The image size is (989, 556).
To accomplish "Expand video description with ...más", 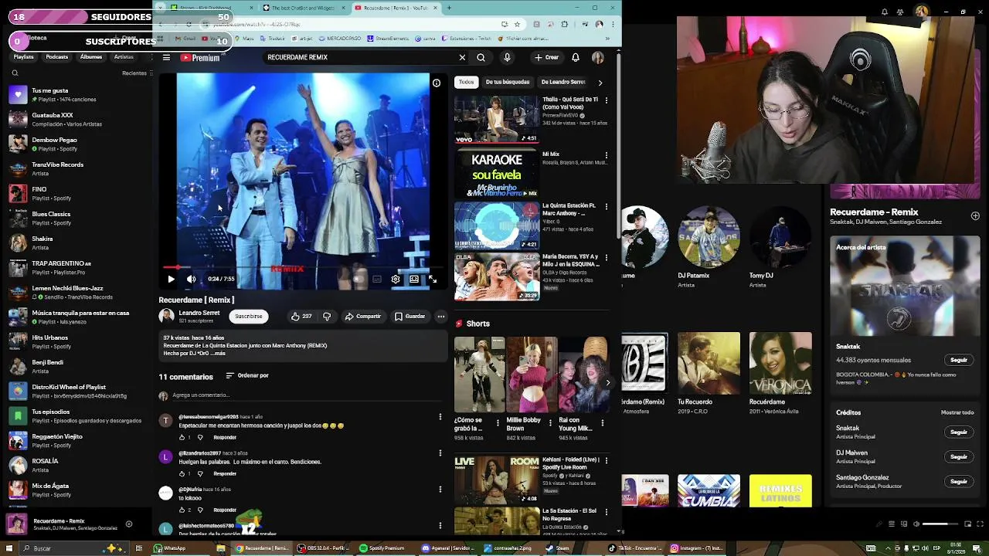I will pyautogui.click(x=216, y=354).
